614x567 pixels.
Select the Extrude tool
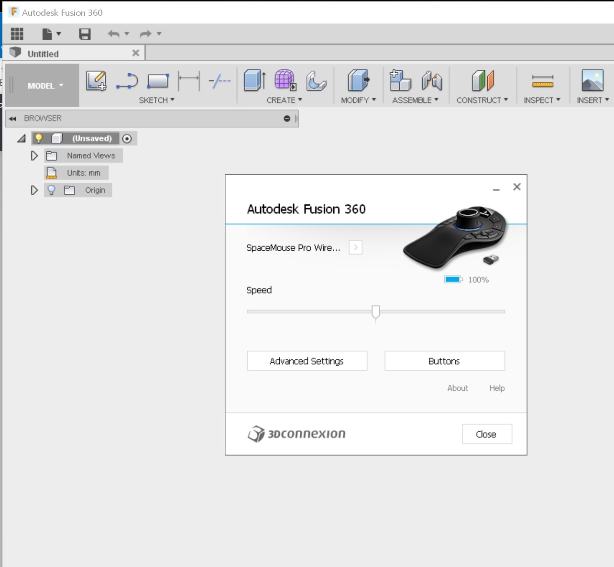pos(254,80)
